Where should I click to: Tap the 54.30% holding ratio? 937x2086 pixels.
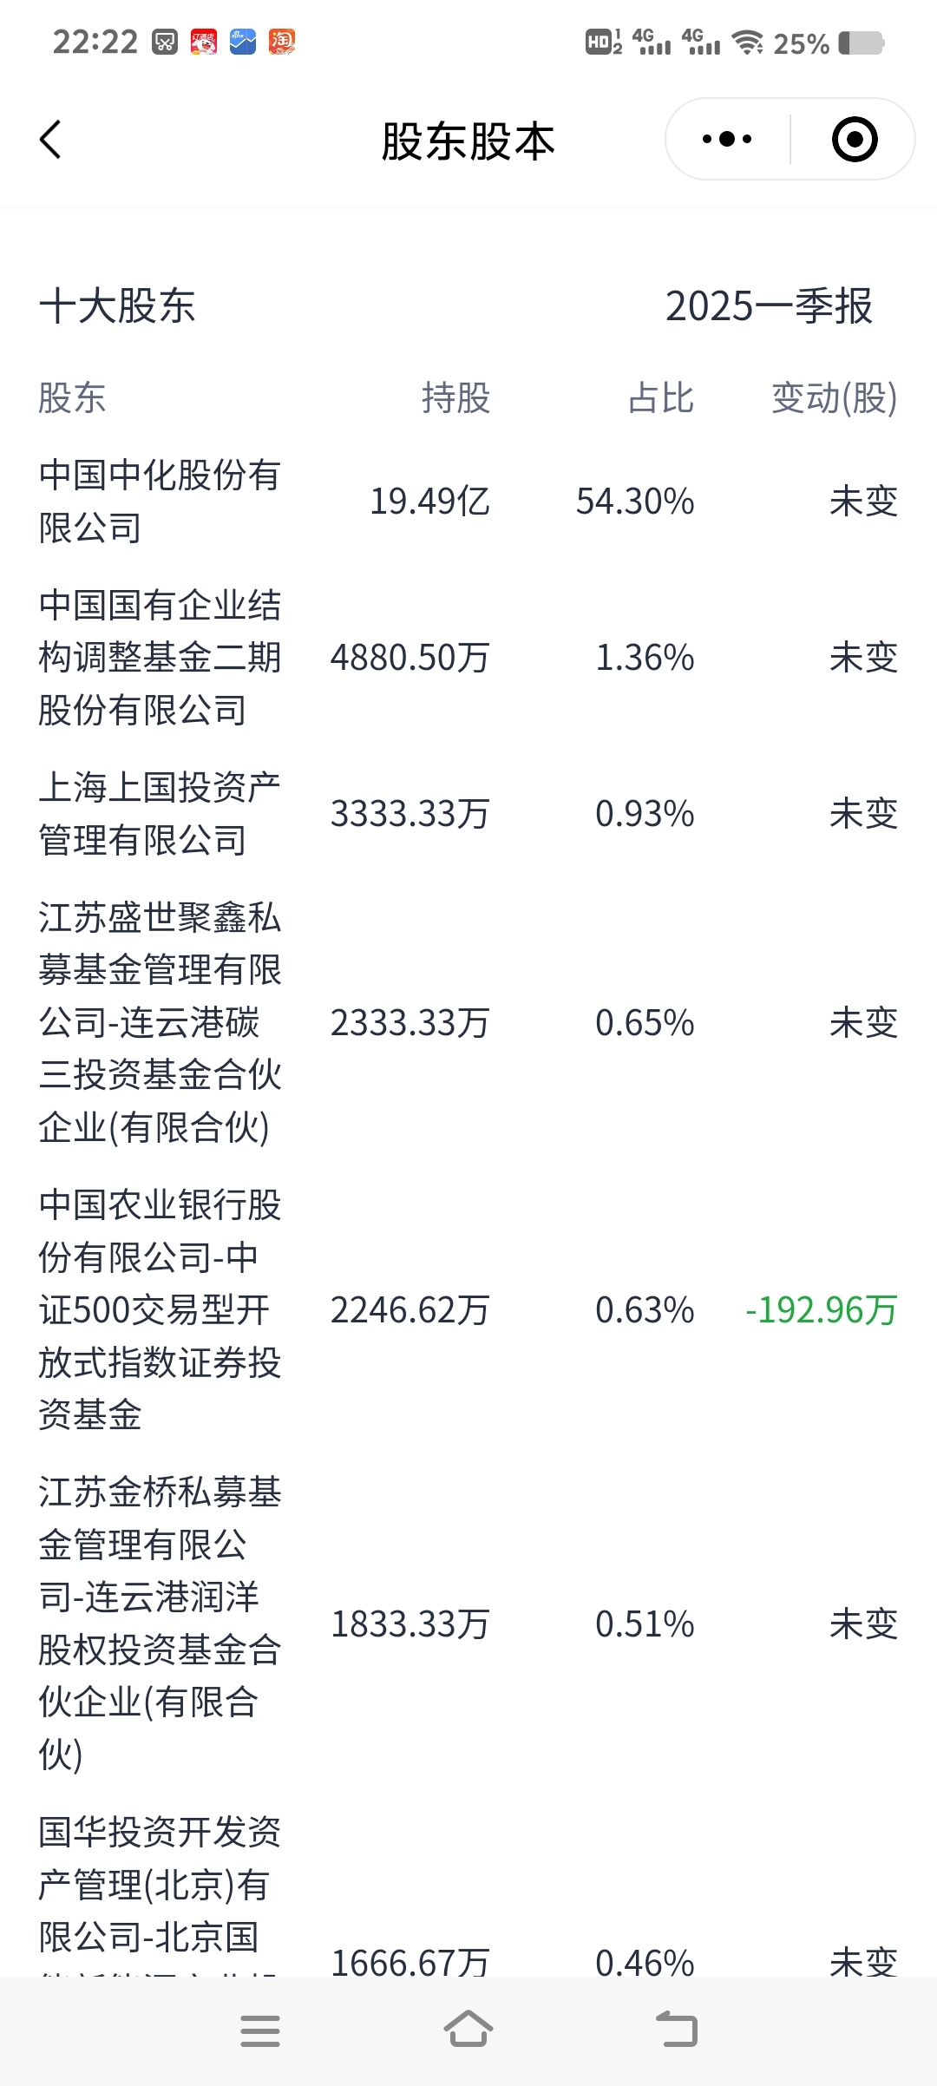pos(635,502)
